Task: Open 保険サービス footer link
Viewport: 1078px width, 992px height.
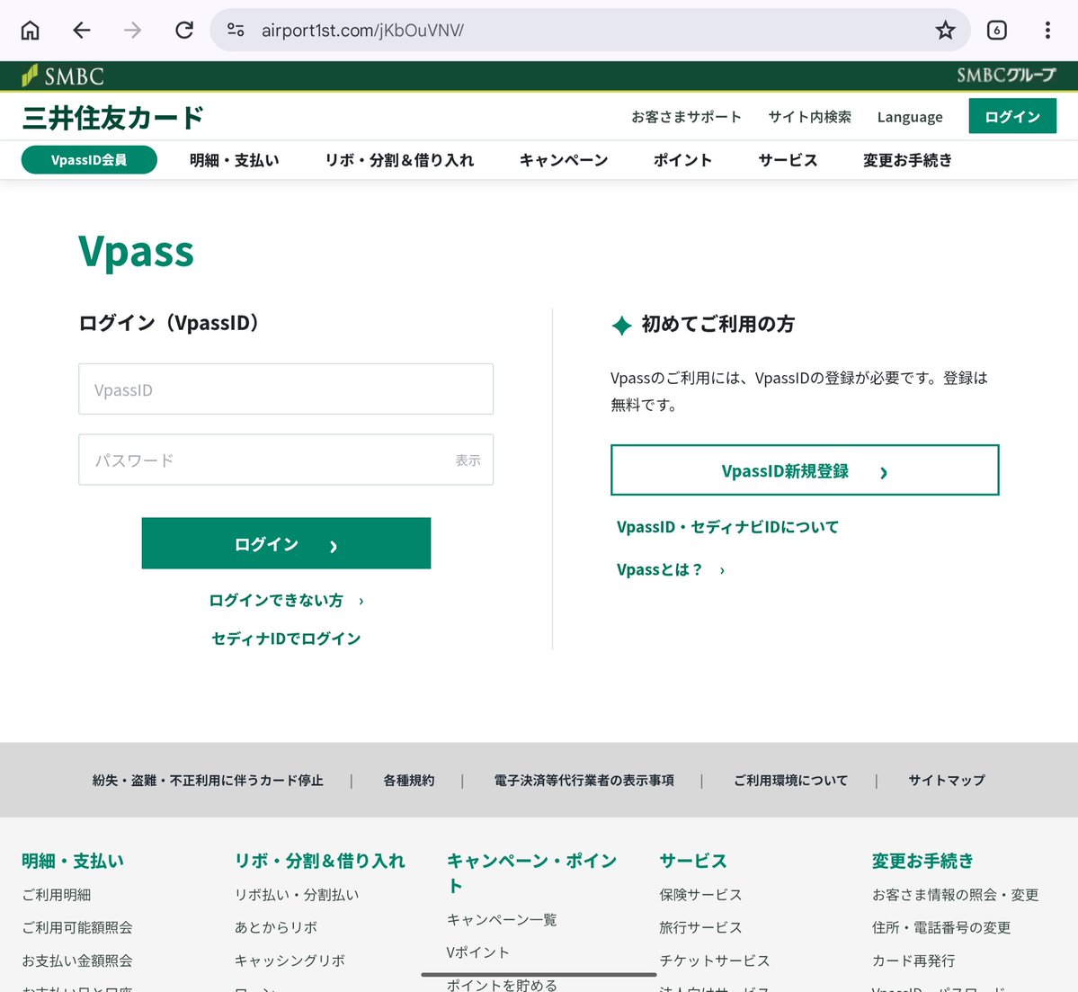Action: 700,894
